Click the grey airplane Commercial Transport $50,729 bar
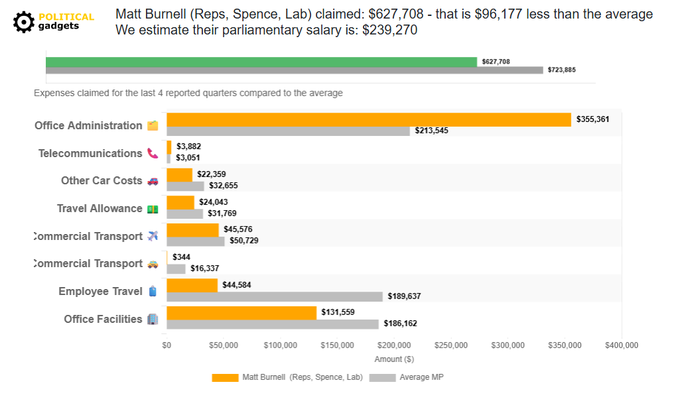Viewport: 682px width, 417px height. 196,241
